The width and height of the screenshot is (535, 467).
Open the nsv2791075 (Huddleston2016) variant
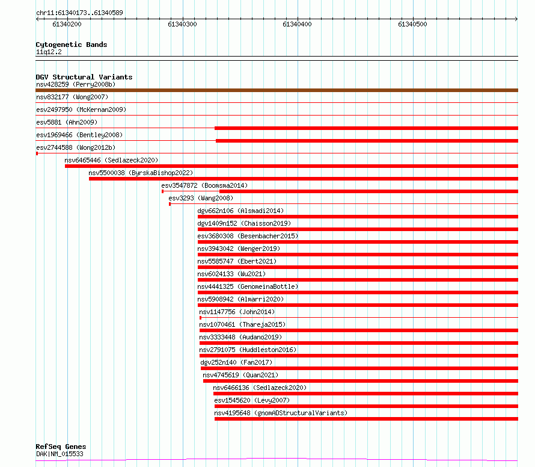coord(248,350)
